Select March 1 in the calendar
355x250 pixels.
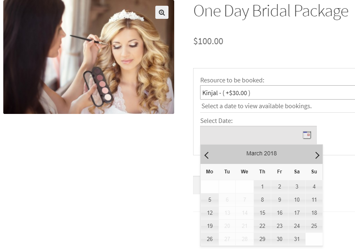click(262, 186)
